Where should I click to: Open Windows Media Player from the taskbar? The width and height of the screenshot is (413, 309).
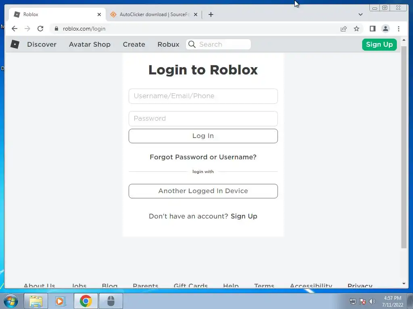(x=60, y=301)
